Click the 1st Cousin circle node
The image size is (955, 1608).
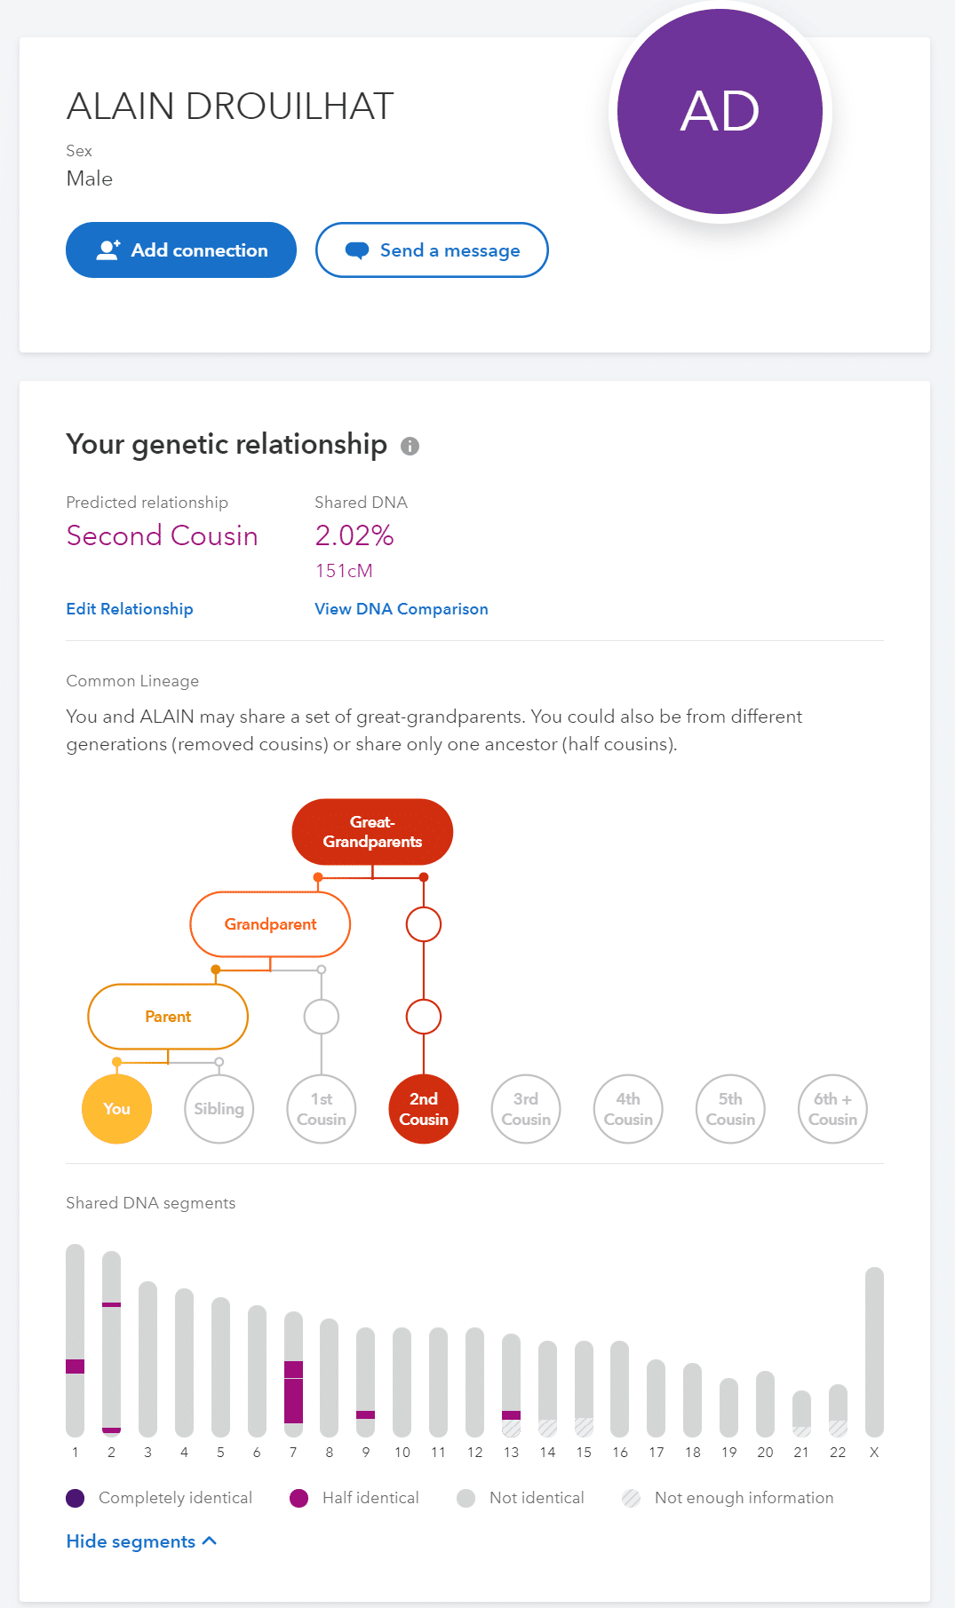(x=322, y=1109)
